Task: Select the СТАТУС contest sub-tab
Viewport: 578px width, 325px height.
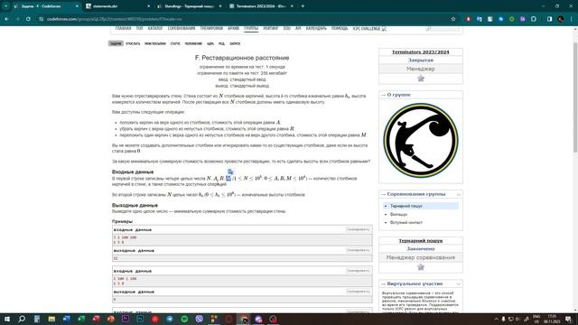Action: pos(175,43)
